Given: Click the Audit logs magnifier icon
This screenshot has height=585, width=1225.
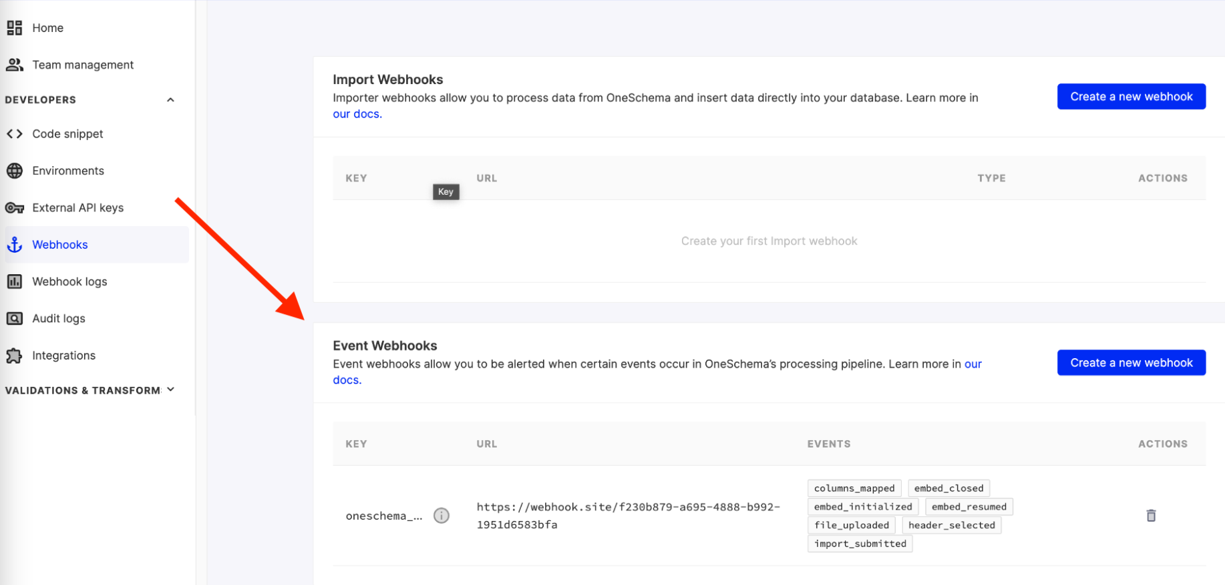Looking at the screenshot, I should click(x=15, y=319).
